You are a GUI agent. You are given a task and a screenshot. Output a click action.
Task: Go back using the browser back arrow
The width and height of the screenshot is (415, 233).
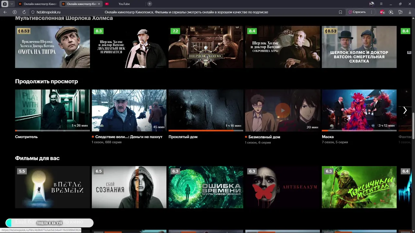click(x=5, y=12)
